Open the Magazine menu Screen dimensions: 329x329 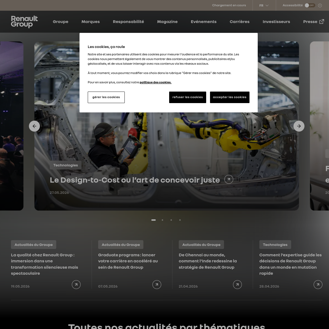tap(167, 22)
